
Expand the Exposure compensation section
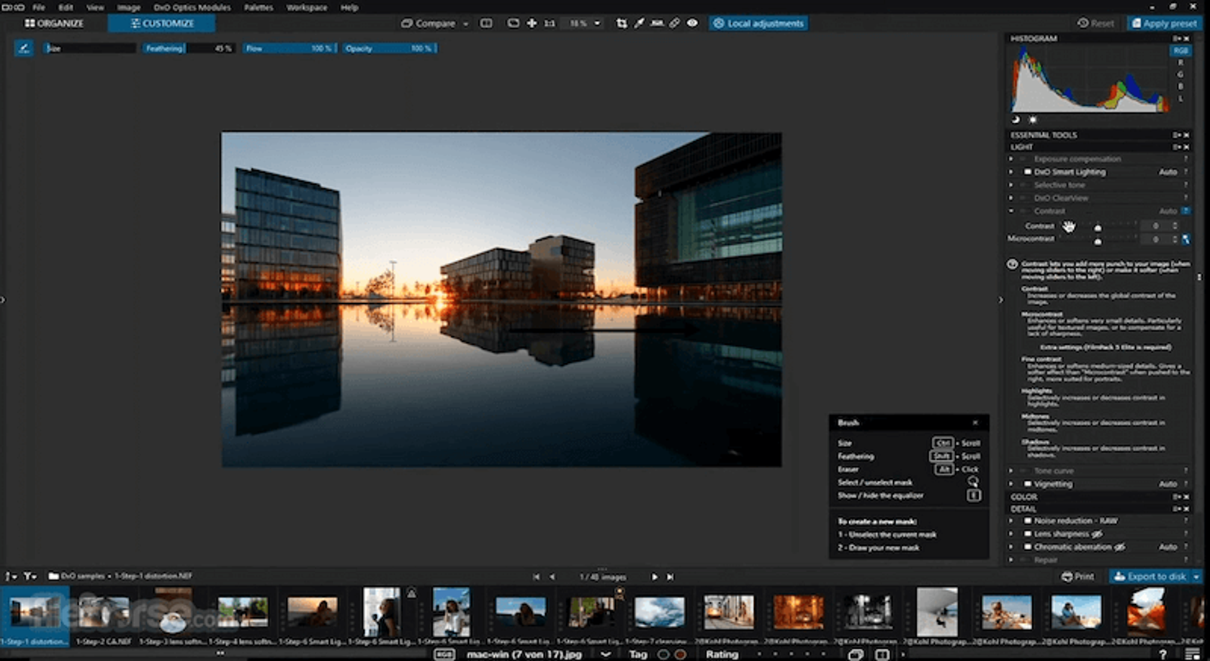click(1010, 159)
